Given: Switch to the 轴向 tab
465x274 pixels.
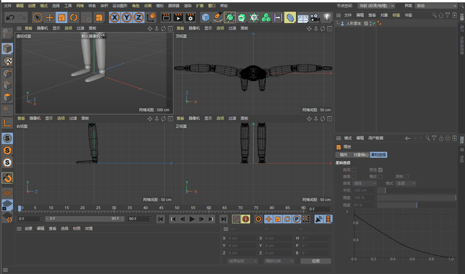Looking at the screenshot, I should click(343, 155).
